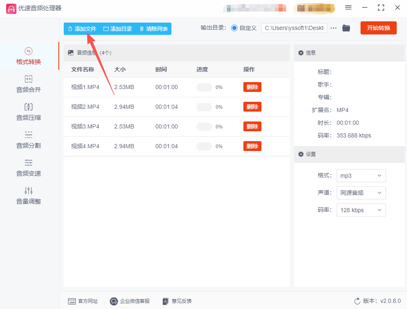This screenshot has height=309, width=407.
Task: Open enterprise WeChat support (企业微信客服)
Action: [x=130, y=301]
